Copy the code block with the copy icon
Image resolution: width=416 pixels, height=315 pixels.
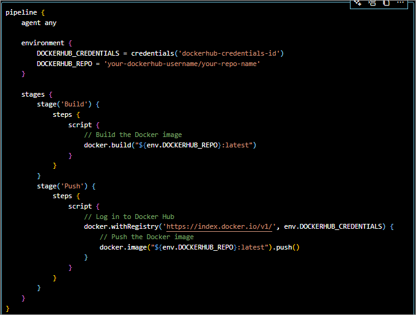pyautogui.click(x=386, y=3)
